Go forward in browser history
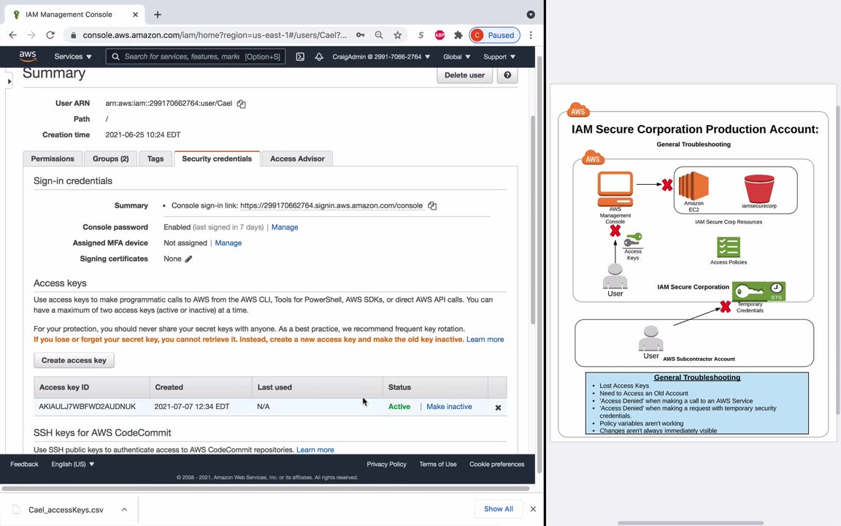The image size is (841, 526). click(x=31, y=35)
